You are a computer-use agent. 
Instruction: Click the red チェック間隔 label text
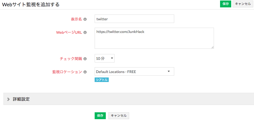point(71,59)
